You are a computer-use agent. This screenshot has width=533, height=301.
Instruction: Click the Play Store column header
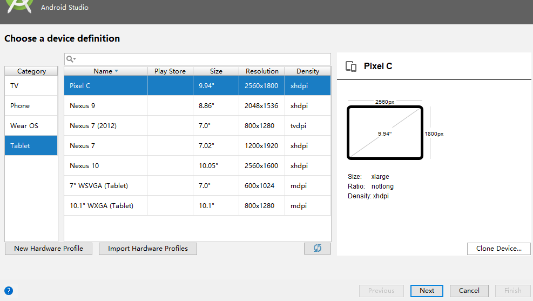tap(170, 71)
